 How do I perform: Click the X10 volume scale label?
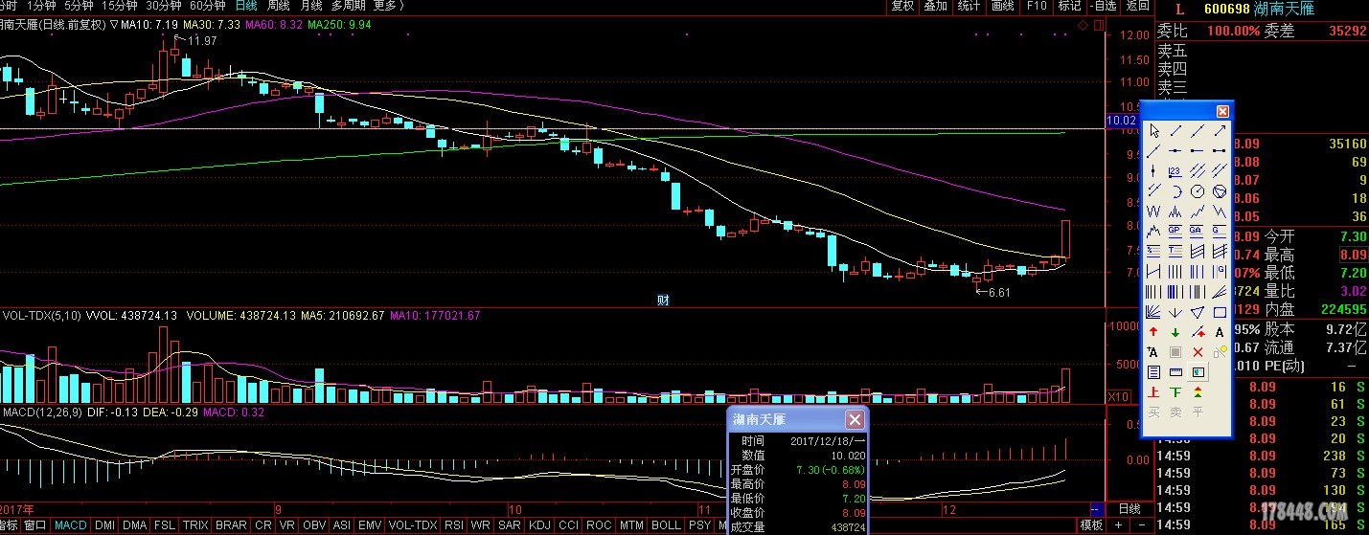click(x=1119, y=396)
